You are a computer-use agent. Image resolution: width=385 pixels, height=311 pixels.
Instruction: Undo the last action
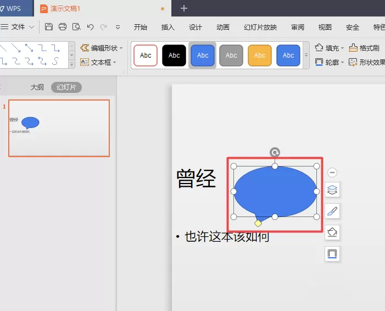pos(90,27)
